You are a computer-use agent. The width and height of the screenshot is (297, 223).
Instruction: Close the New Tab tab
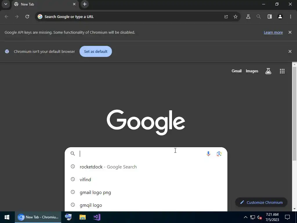(74, 4)
